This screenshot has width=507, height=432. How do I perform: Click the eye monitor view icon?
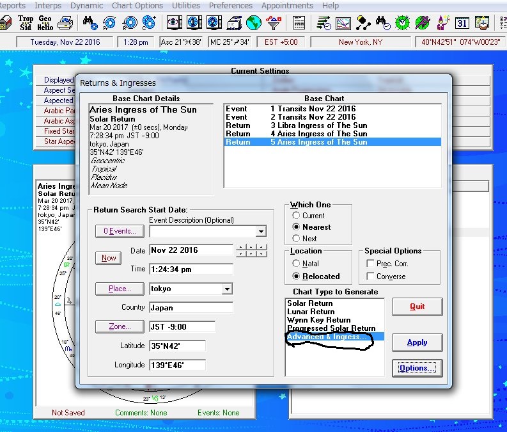pyautogui.click(x=173, y=24)
